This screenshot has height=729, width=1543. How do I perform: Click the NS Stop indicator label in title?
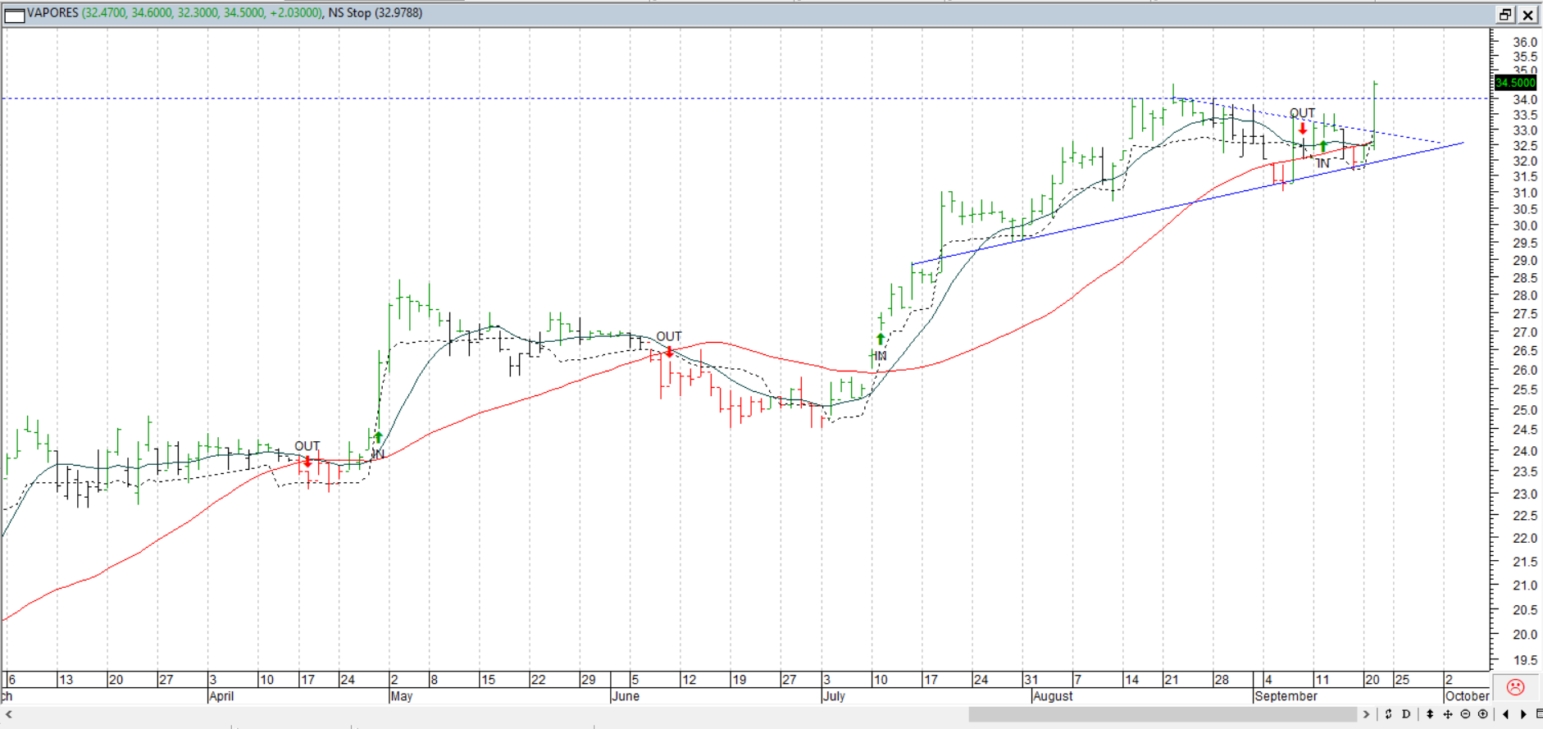pyautogui.click(x=375, y=13)
